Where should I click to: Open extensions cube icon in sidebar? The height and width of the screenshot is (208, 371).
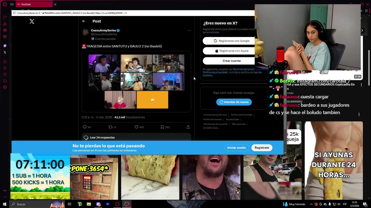[x=5, y=81]
